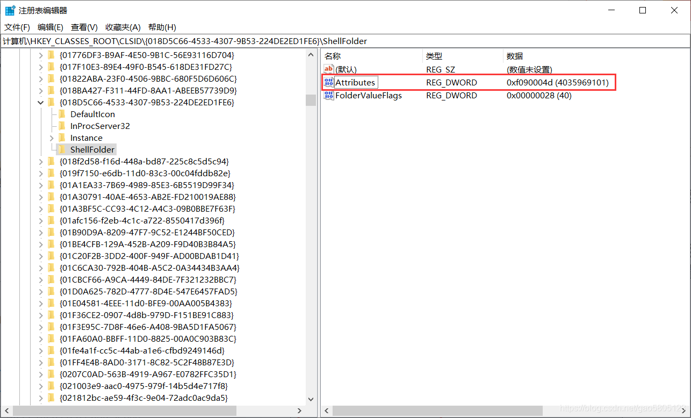Click folder icon of {01C20F2B-3DD2-400F-949F-AD00BDAB1D41}
Viewport: 691px width, 418px height.
[x=51, y=256]
